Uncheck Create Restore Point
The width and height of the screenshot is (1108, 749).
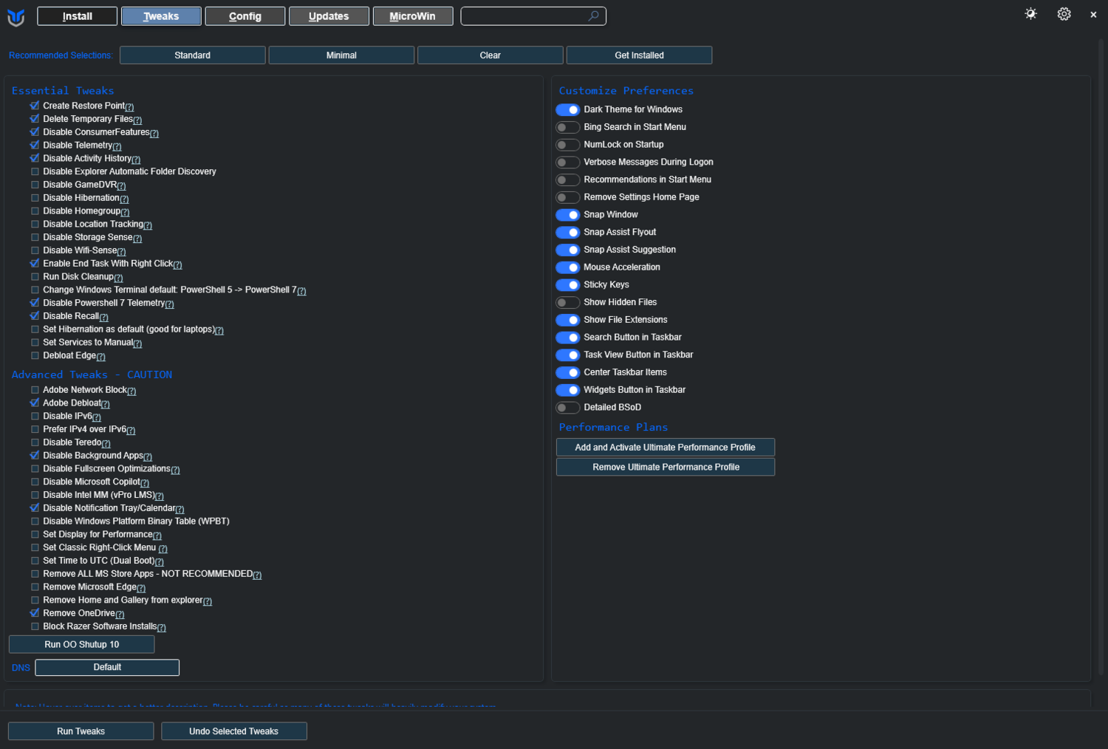tap(35, 106)
